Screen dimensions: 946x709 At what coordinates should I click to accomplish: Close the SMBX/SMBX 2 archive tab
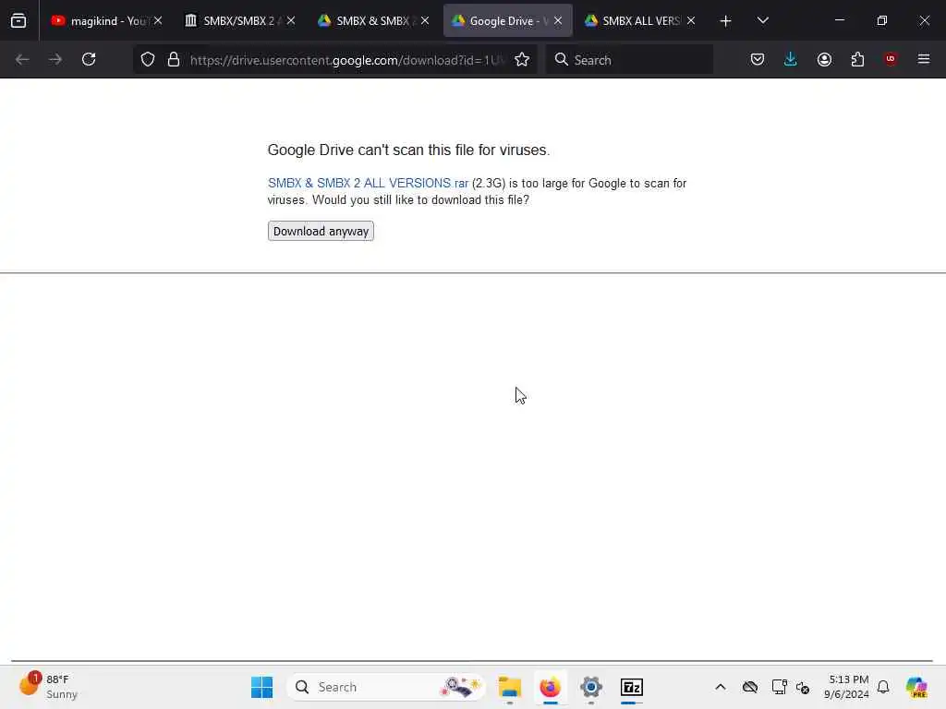tap(291, 20)
